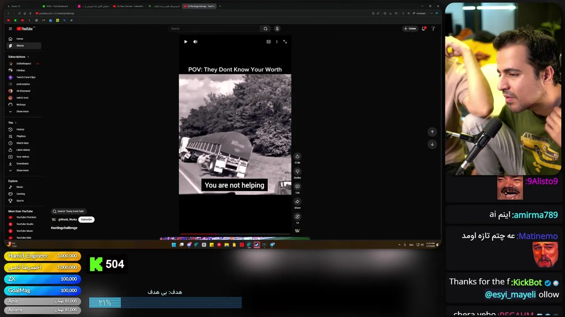The image size is (565, 317).
Task: Open the channel avatar below Remix
Action: click(298, 231)
